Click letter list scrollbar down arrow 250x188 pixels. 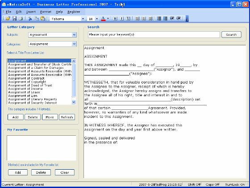(x=74, y=102)
